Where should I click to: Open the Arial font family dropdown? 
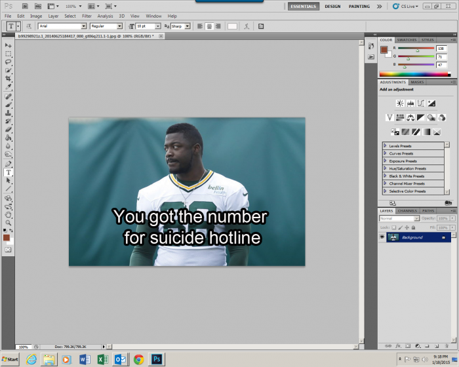tap(83, 26)
